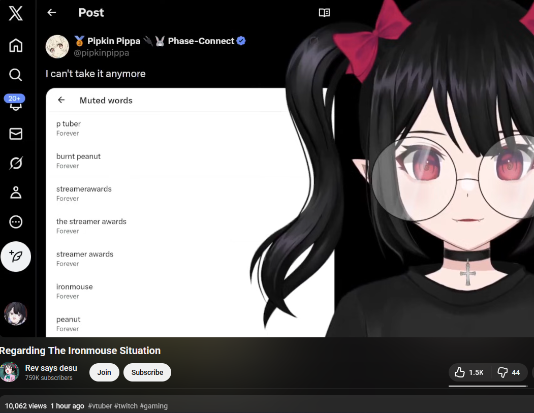The width and height of the screenshot is (534, 413).
Task: Click the compose post feather button
Action: (16, 257)
